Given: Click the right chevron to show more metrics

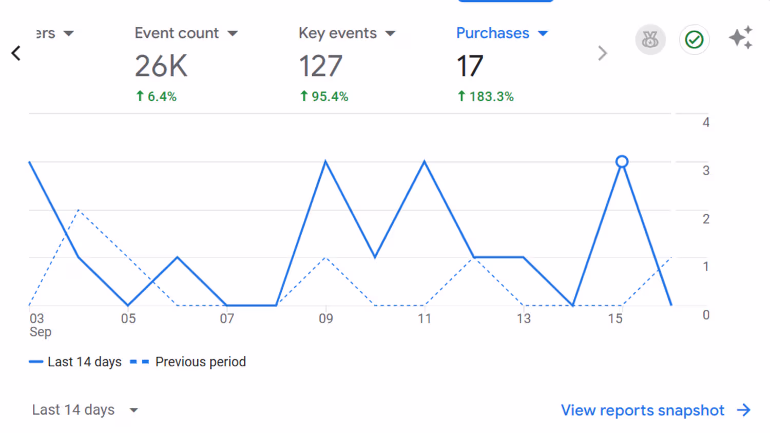Looking at the screenshot, I should coord(603,53).
